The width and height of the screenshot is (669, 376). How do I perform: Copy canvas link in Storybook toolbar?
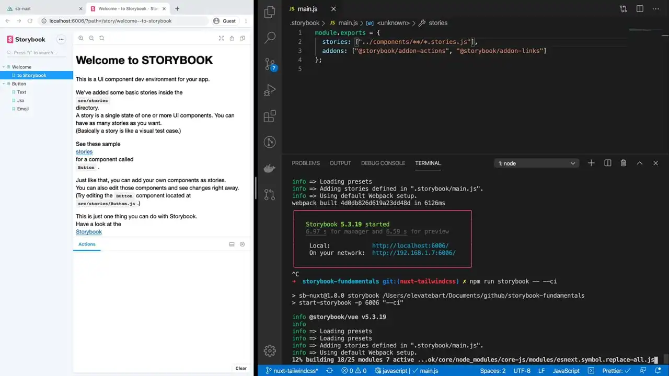pos(242,38)
